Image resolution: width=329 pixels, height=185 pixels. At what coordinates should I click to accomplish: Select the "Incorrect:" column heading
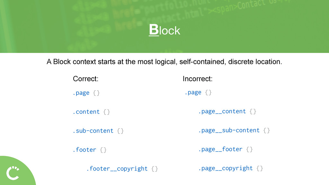tap(197, 79)
